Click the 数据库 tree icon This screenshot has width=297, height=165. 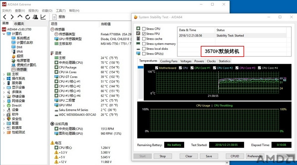[x=9, y=128]
